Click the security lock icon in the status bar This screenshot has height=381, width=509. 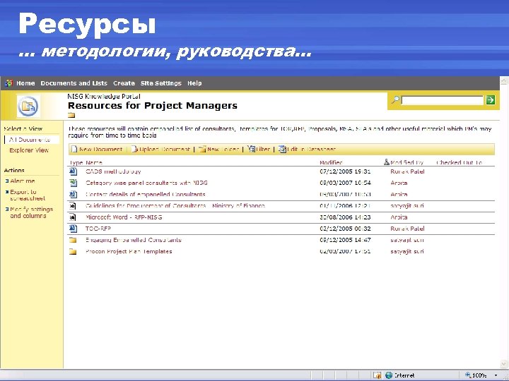point(378,375)
